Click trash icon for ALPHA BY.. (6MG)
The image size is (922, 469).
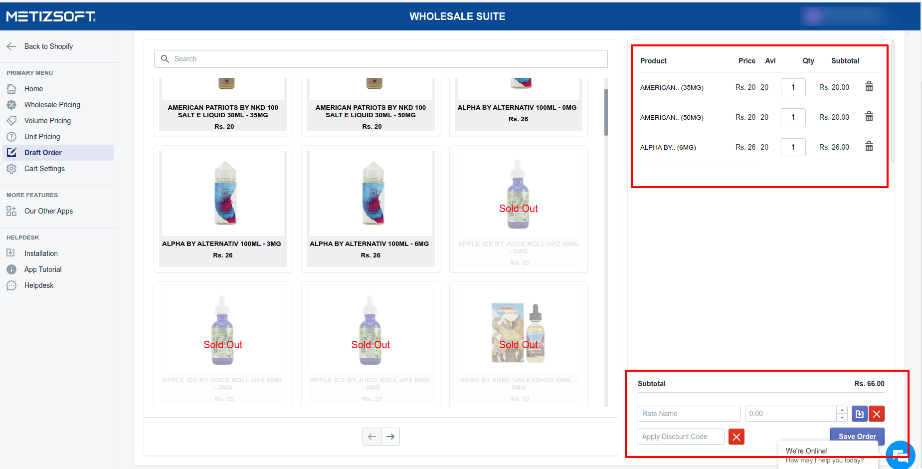click(x=869, y=147)
